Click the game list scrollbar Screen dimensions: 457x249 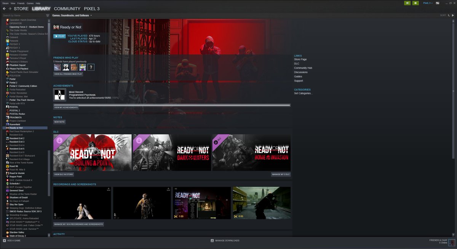click(48, 173)
